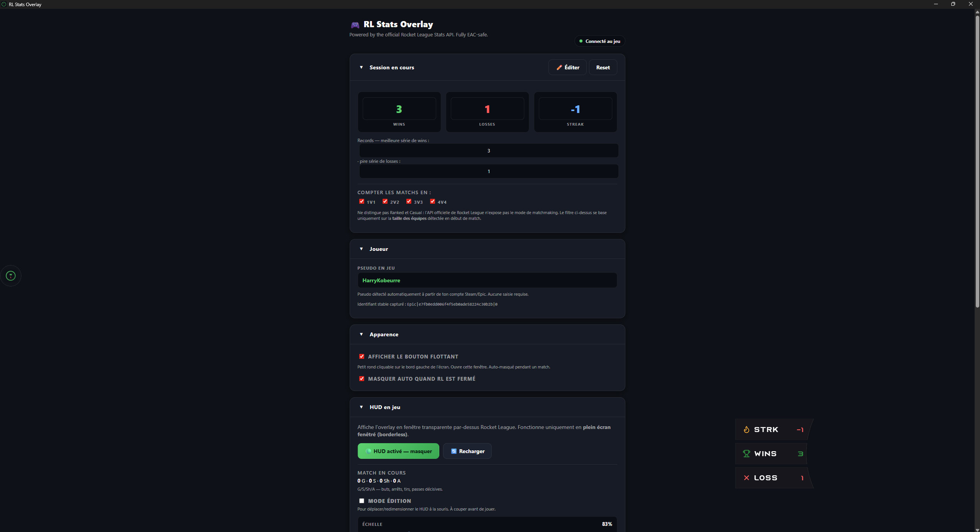Uncheck the 1V1 match mode checkbox
Screen dimensions: 980x532
[x=362, y=201]
